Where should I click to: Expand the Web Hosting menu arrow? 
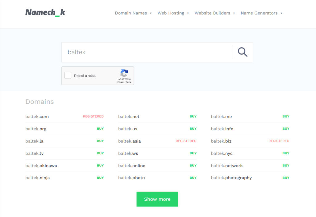[x=188, y=13]
